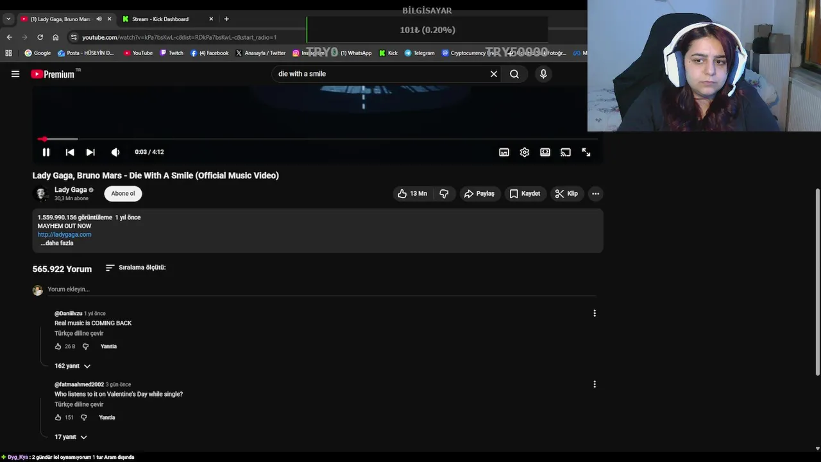Create a clip with the Klip button
The width and height of the screenshot is (821, 462).
[566, 193]
